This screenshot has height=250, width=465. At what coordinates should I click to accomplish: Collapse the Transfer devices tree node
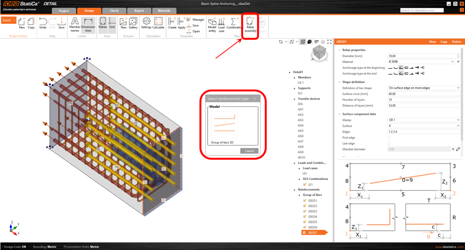(x=295, y=99)
